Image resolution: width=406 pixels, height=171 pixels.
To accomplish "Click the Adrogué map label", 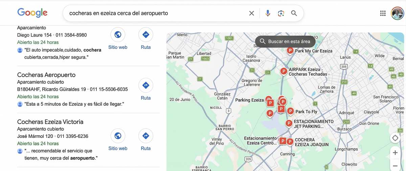I will [x=346, y=113].
